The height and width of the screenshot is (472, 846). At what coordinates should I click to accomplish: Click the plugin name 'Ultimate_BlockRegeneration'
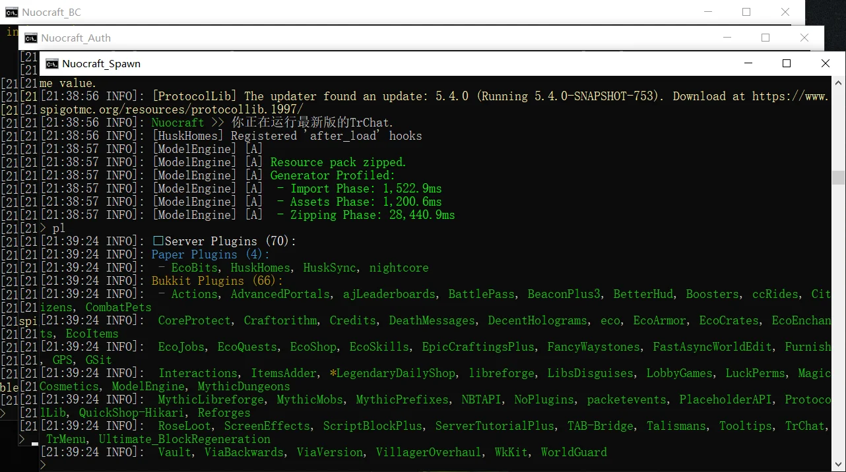pyautogui.click(x=185, y=439)
